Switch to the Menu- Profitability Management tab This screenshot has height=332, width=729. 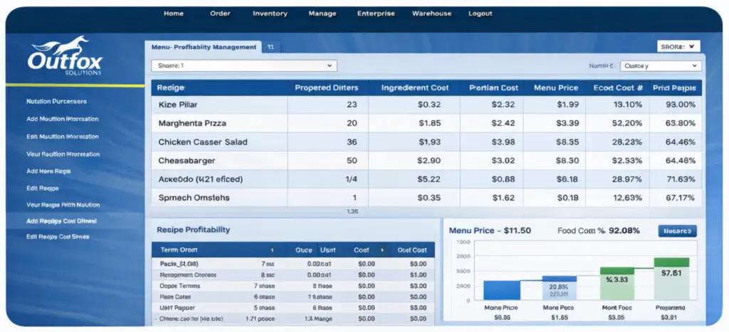[x=204, y=47]
